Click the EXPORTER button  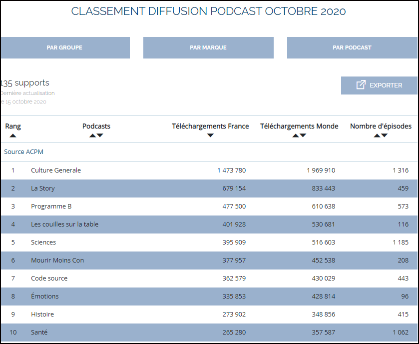point(379,85)
